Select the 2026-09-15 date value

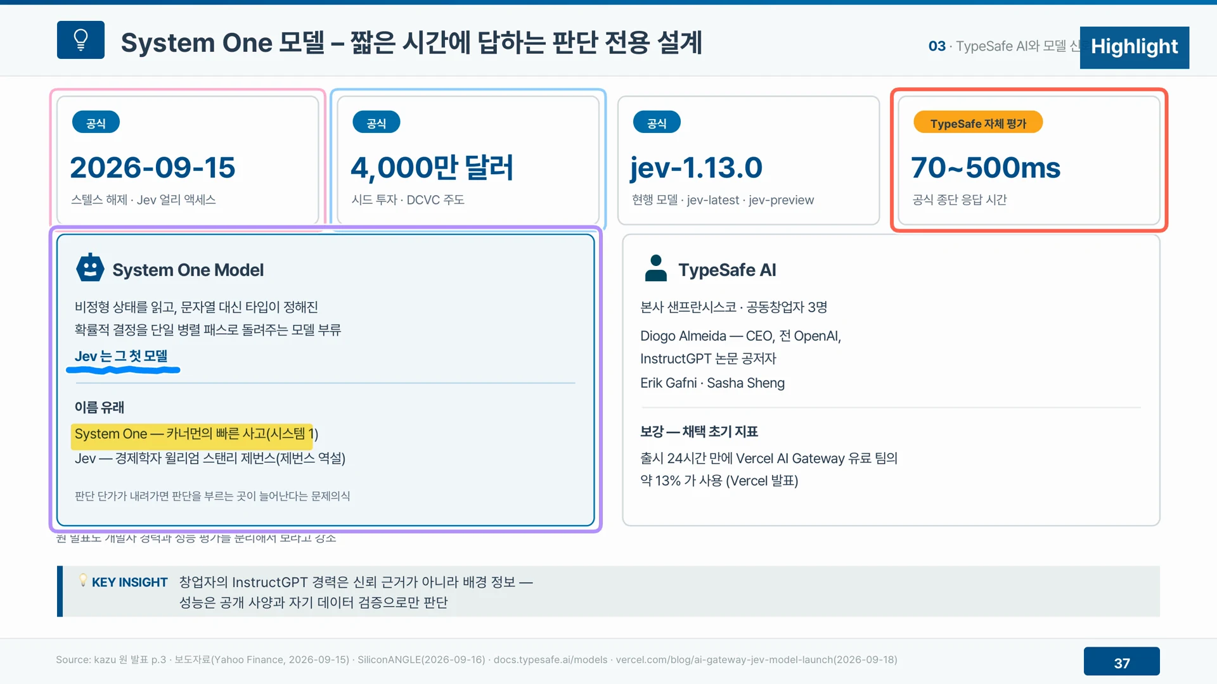pyautogui.click(x=153, y=168)
